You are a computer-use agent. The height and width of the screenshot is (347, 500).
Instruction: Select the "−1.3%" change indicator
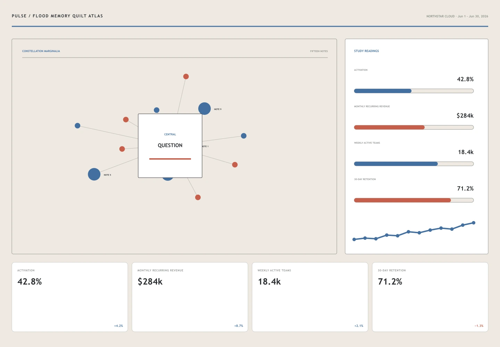(479, 326)
